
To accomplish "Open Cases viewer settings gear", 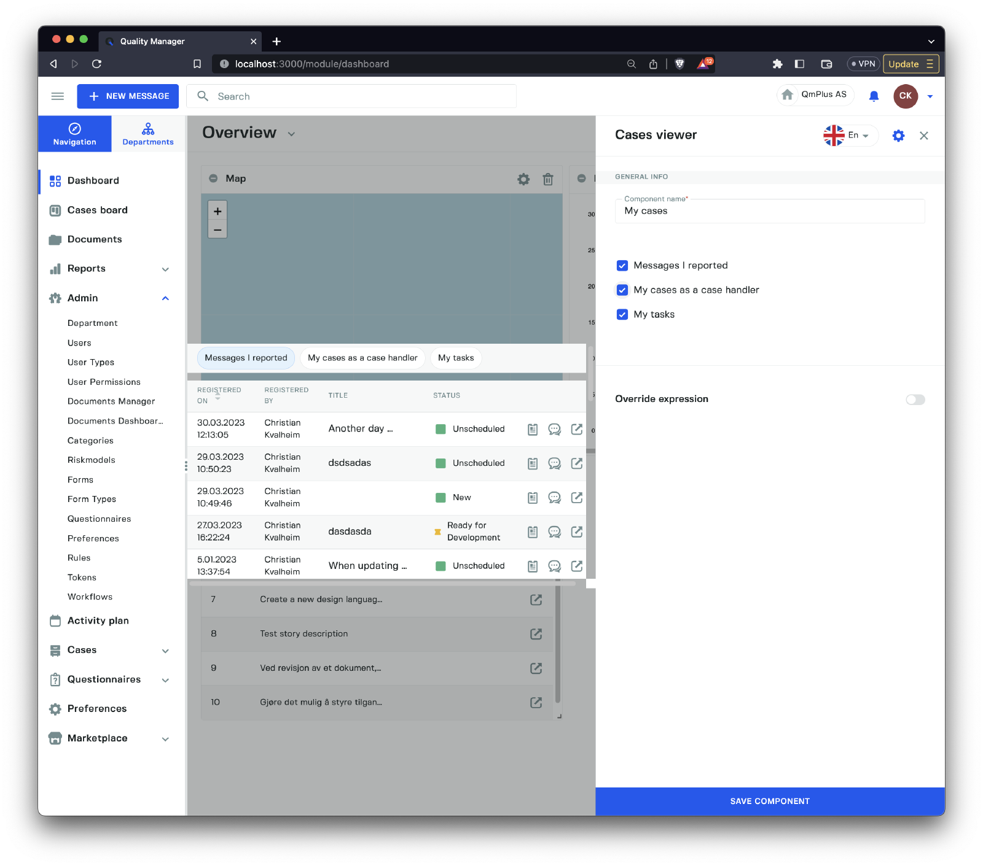I will [898, 136].
